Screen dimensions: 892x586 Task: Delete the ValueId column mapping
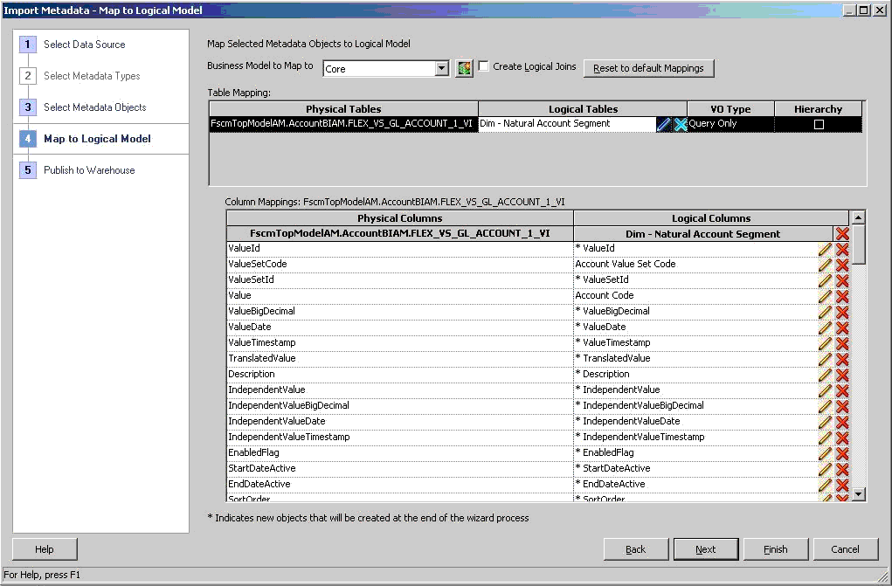tap(842, 249)
